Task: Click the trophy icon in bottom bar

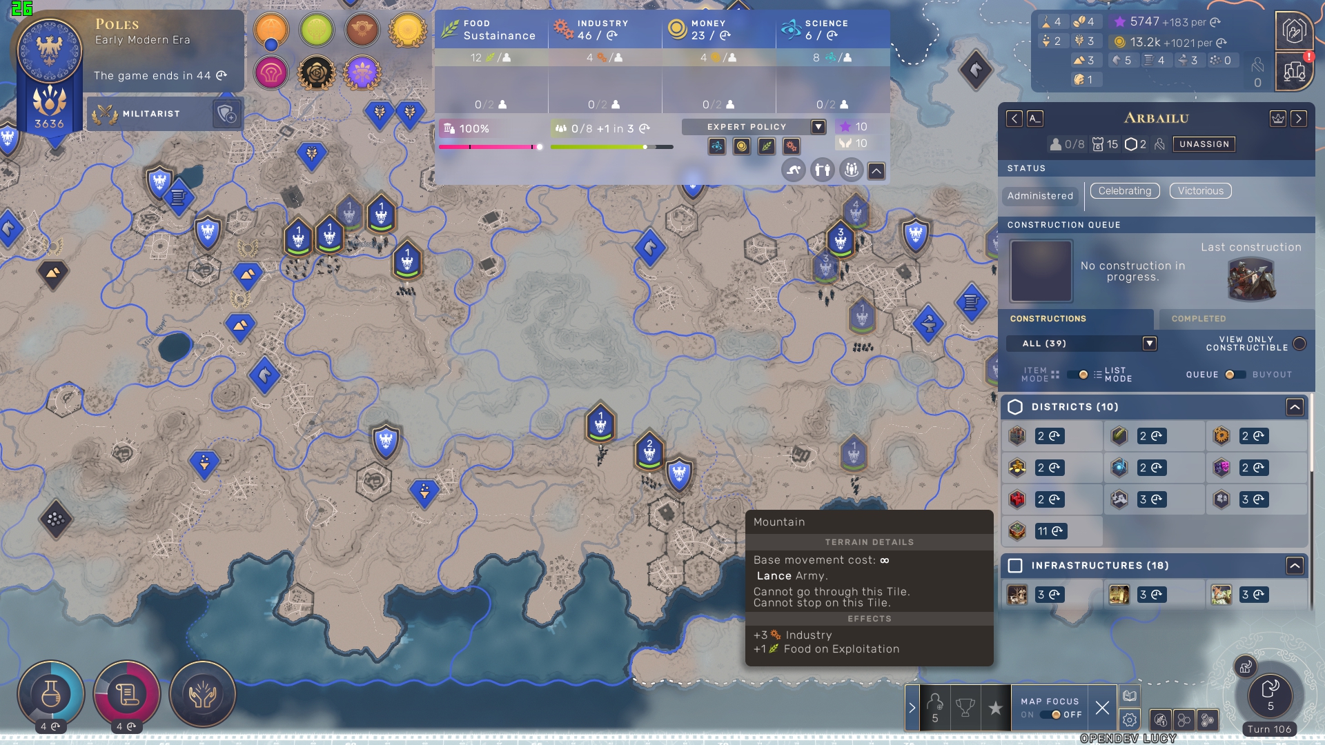Action: coord(965,708)
